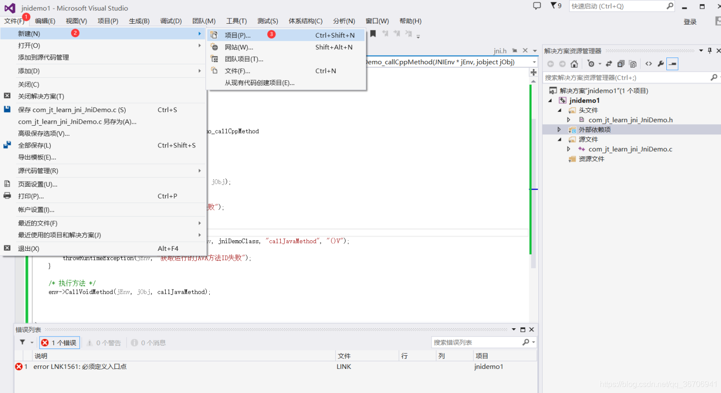Open the 窗口(W) menu
The width and height of the screenshot is (721, 393).
[x=377, y=21]
